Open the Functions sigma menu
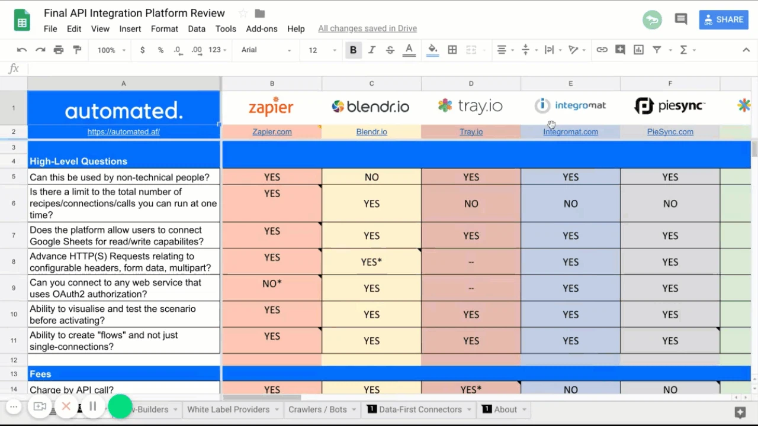 [687, 50]
